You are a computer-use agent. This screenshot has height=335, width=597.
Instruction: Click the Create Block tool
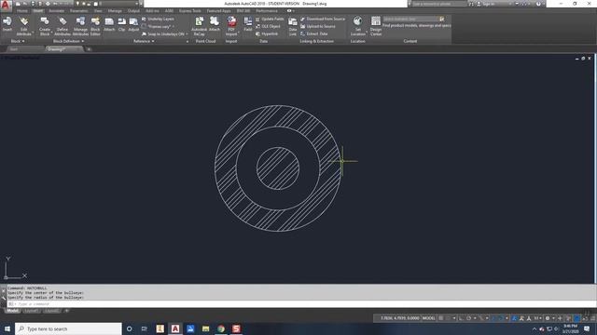(x=45, y=26)
